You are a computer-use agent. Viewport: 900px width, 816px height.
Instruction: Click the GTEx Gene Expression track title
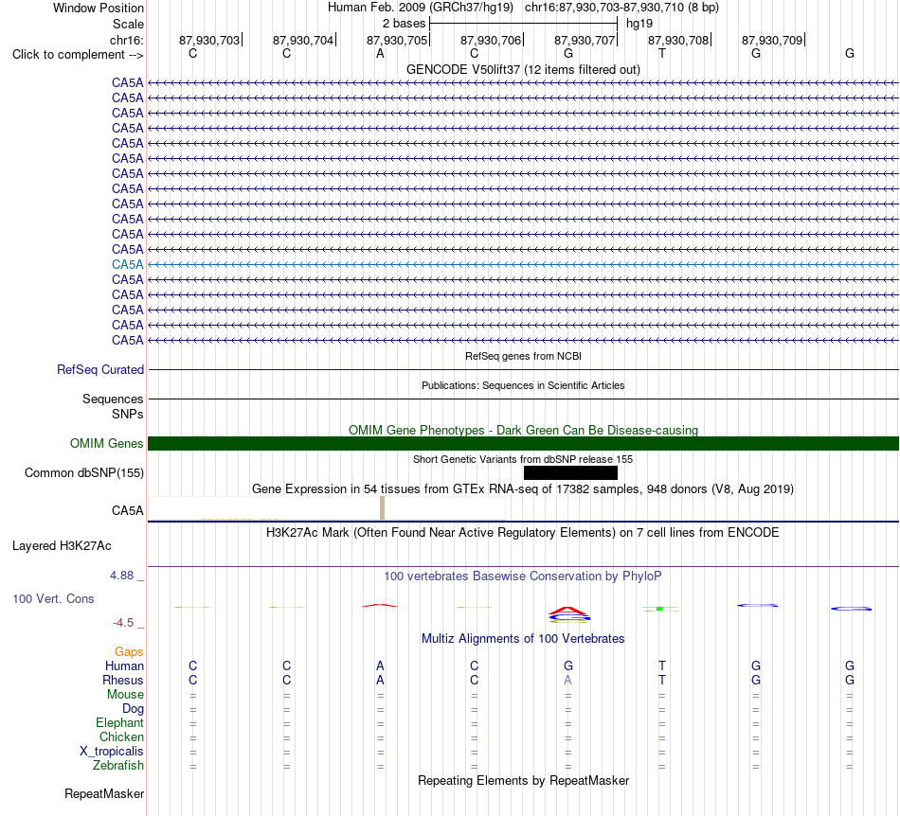(x=523, y=489)
